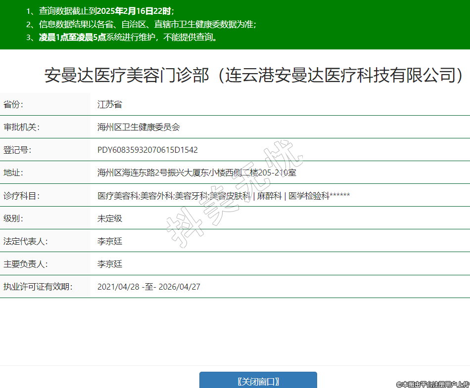The width and height of the screenshot is (470, 388).
Task: Click the 安曼达医疗美容门诊部 page title
Action: [254, 75]
